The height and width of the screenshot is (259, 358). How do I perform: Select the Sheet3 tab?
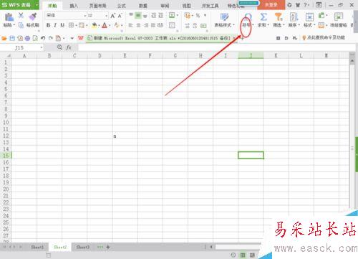click(83, 247)
